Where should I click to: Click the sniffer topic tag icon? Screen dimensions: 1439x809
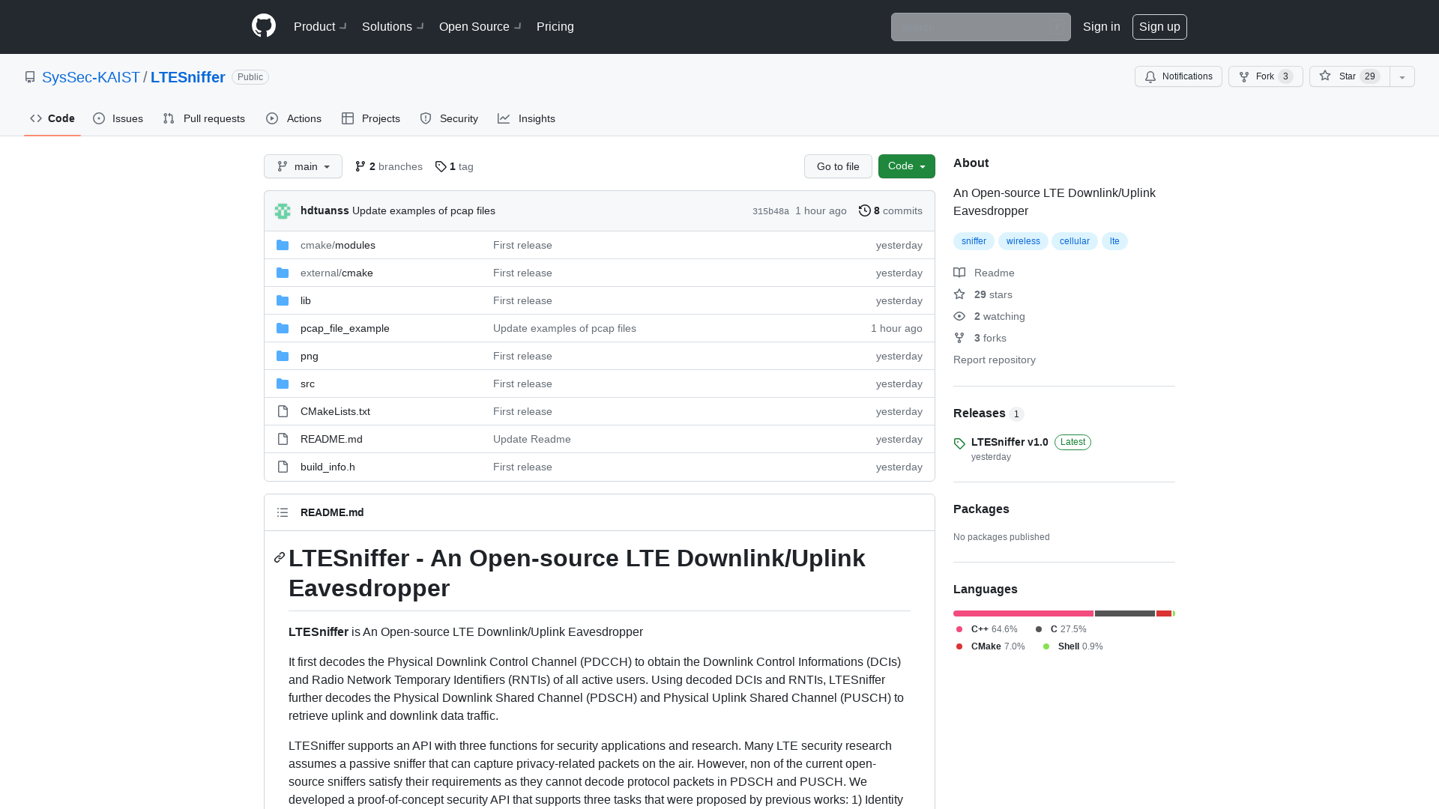pos(973,240)
